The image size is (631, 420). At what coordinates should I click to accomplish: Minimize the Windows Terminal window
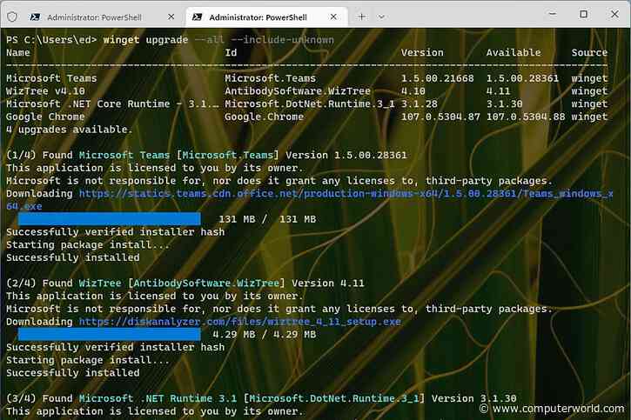553,14
